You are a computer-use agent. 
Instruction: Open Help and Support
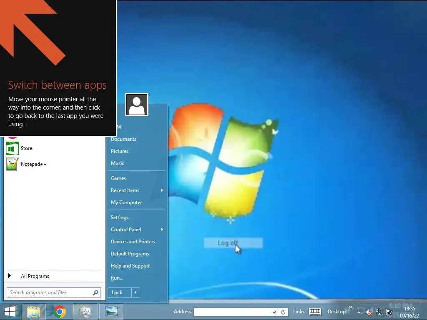coord(130,266)
